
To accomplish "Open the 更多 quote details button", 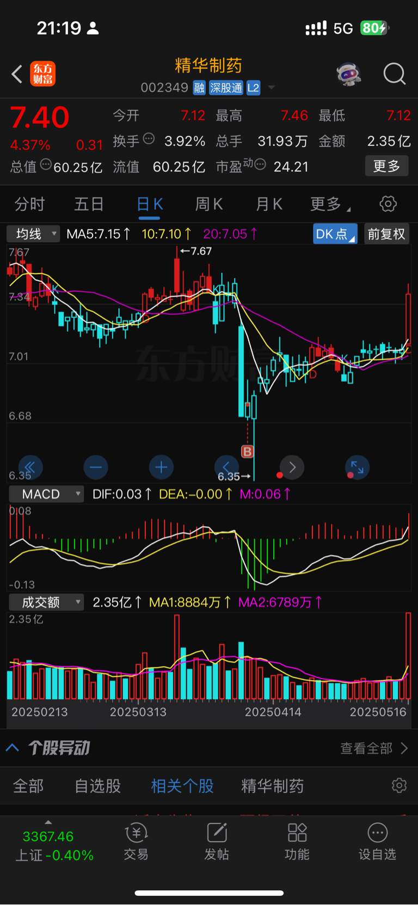I will 386,166.
